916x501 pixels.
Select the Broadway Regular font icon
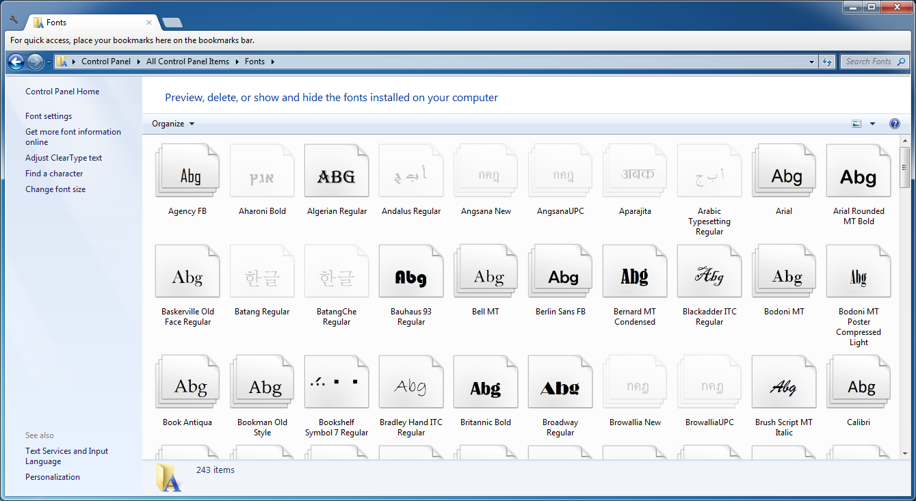coord(560,383)
